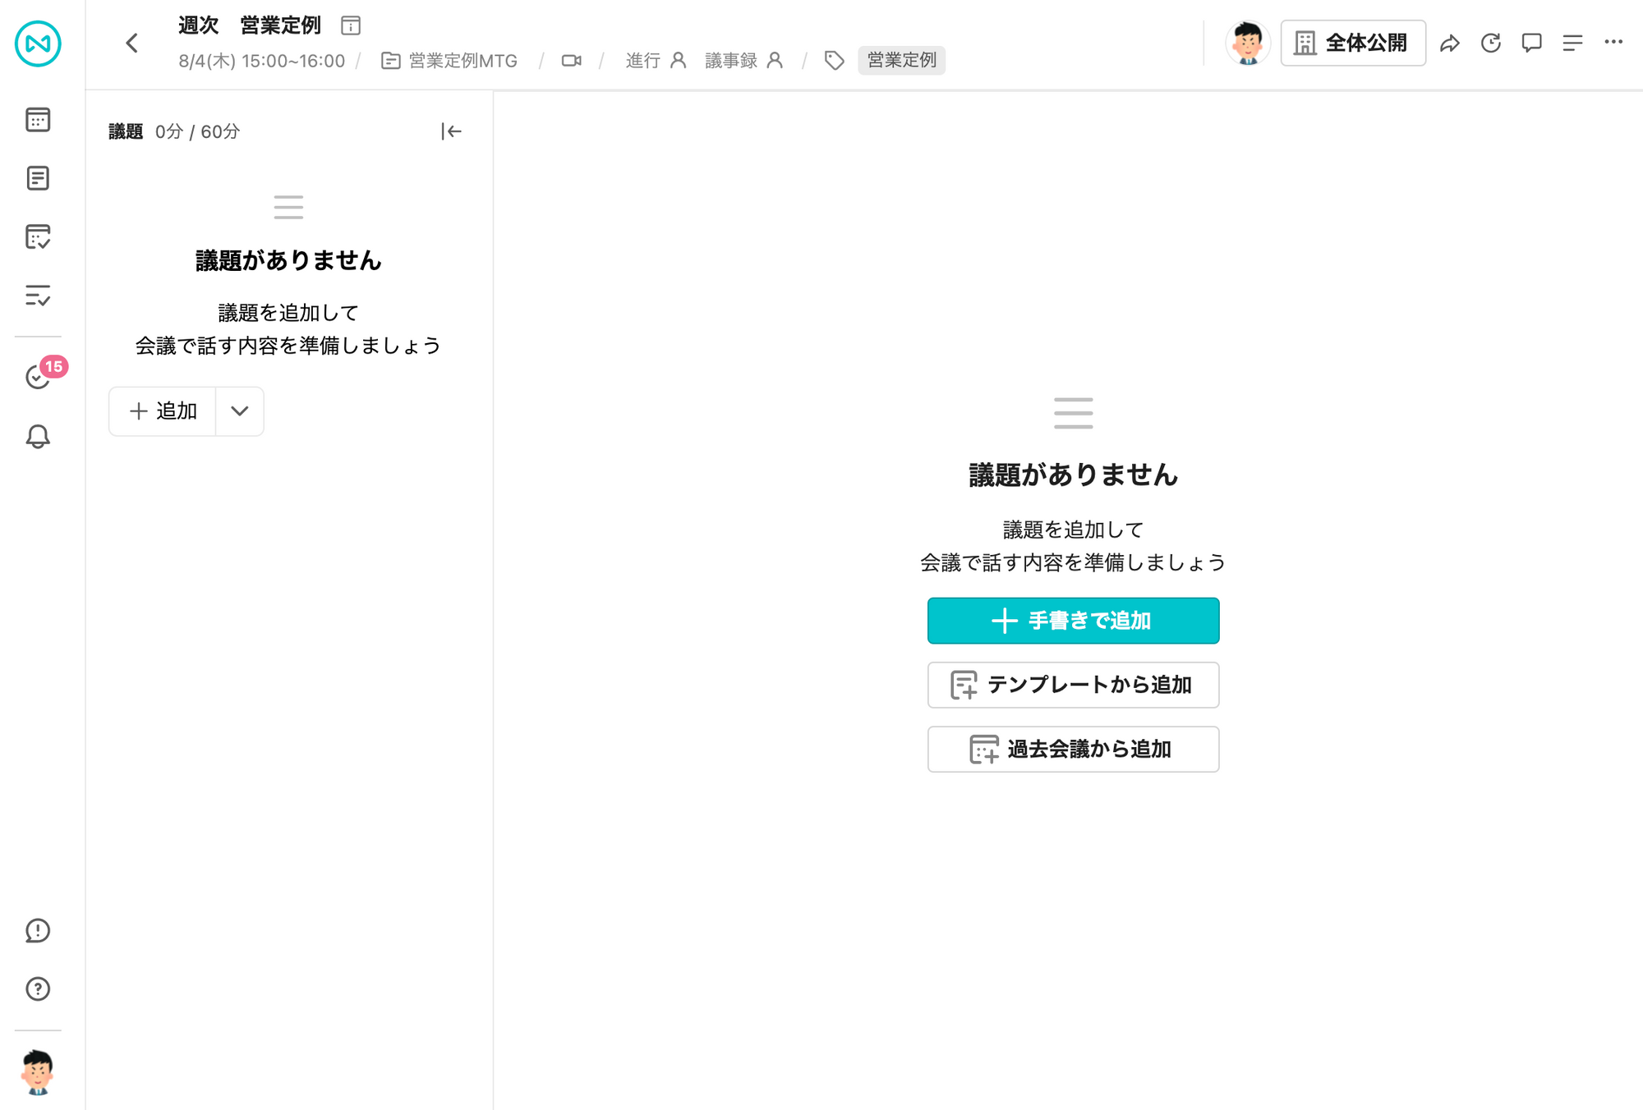Open the calendar view from the sidebar
This screenshot has width=1643, height=1110.
[x=38, y=120]
